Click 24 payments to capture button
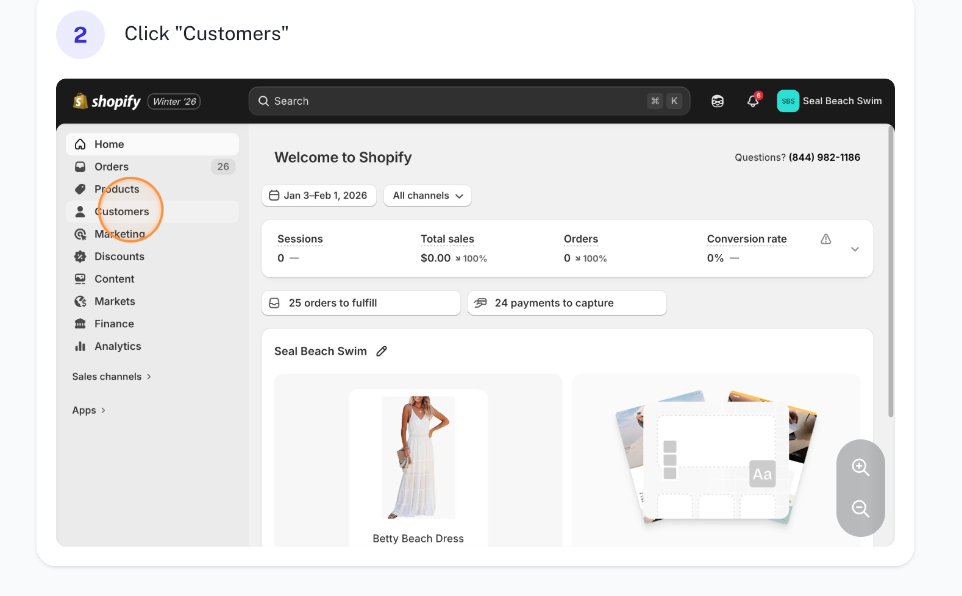The height and width of the screenshot is (596, 962). 566,303
